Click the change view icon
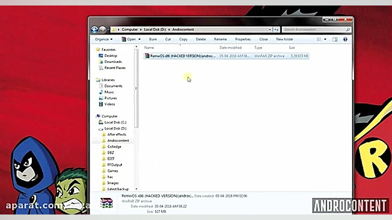This screenshot has width=392, height=220. (x=319, y=39)
